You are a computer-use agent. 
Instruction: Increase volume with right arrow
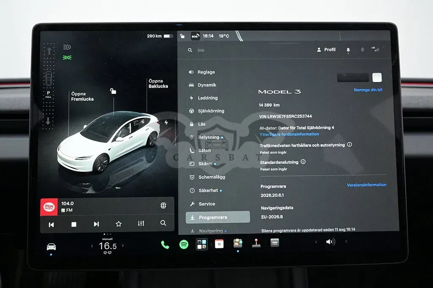[346, 241]
